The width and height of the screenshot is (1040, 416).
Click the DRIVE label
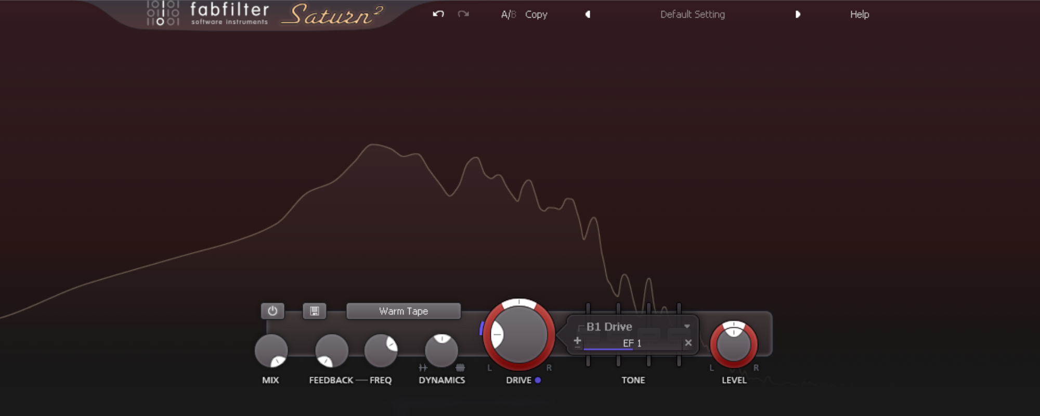pos(518,380)
